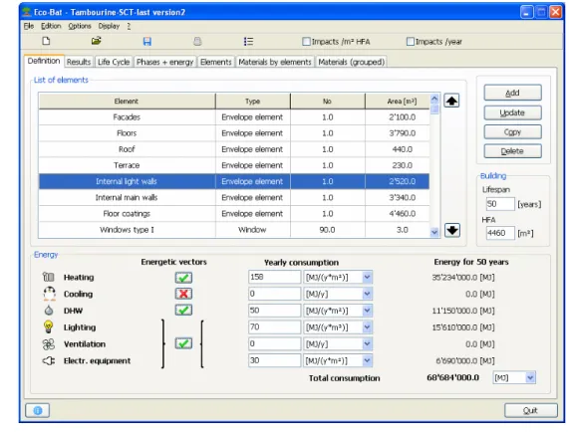Click the list view toolbar icon
The height and width of the screenshot is (432, 569).
click(x=248, y=42)
